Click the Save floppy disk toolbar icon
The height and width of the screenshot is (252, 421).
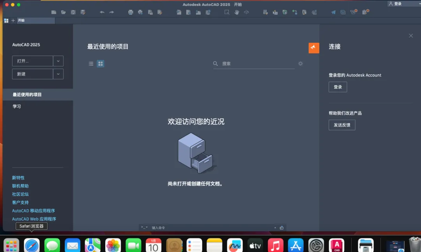pos(73,12)
